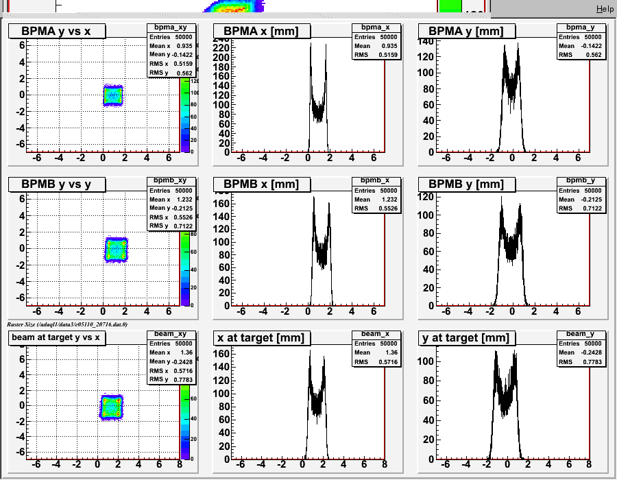Select the bpmb_y statistics box
This screenshot has width=617, height=480.
(581, 195)
